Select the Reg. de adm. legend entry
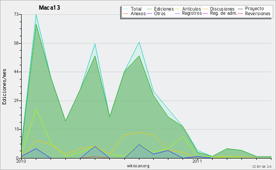 point(224,13)
